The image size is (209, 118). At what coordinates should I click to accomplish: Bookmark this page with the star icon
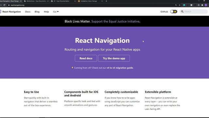tap(180, 5)
